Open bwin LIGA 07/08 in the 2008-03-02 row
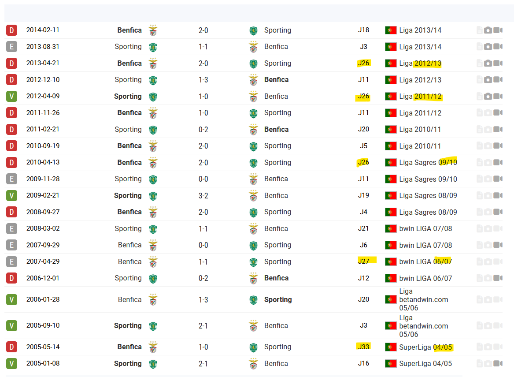 pos(425,229)
